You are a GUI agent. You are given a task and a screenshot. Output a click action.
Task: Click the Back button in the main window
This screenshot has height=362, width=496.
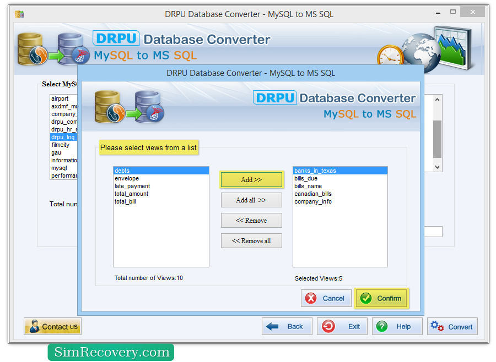(287, 326)
